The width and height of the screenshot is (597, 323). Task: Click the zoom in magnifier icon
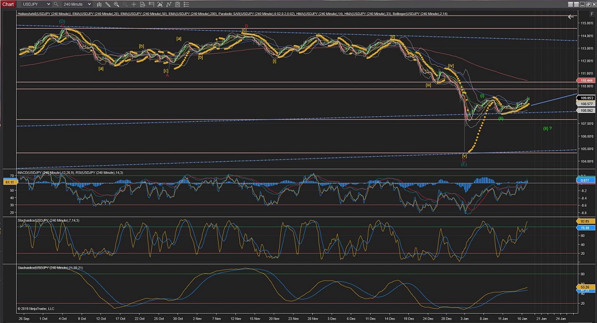[x=116, y=4]
